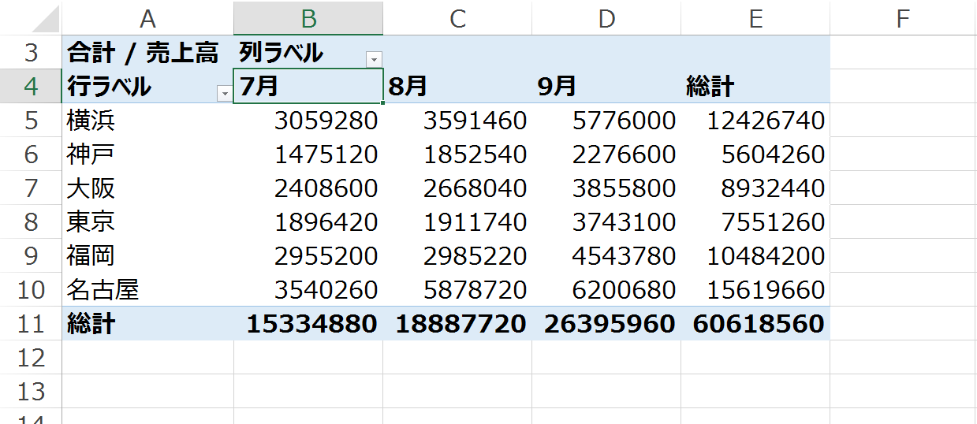
Task: Select row header 4
Action: [31, 87]
